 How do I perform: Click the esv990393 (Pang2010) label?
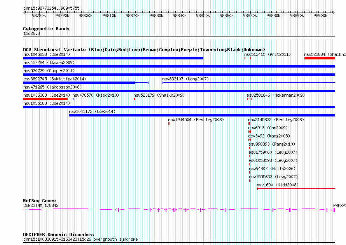pyautogui.click(x=272, y=144)
